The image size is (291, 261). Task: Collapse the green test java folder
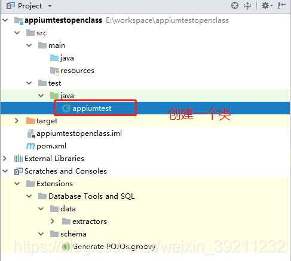[x=41, y=96]
